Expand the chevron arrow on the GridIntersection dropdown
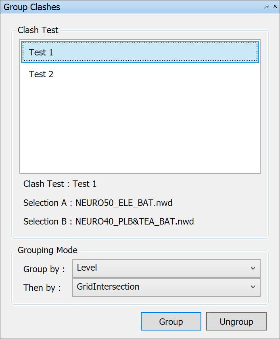280x339 pixels. (253, 287)
